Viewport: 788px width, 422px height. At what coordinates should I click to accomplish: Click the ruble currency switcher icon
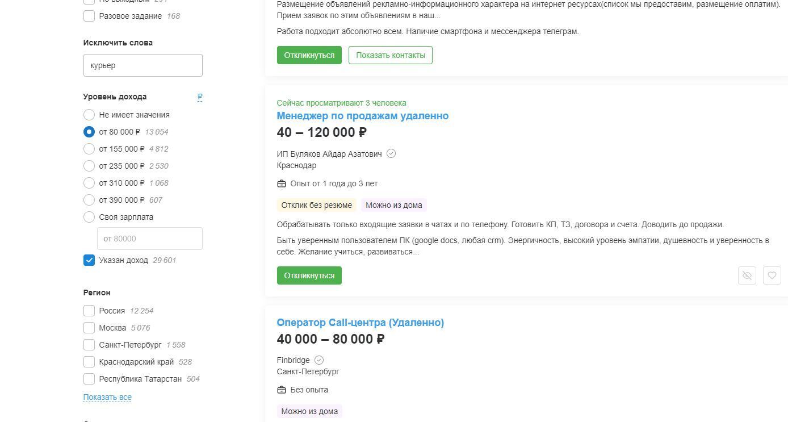(x=200, y=97)
